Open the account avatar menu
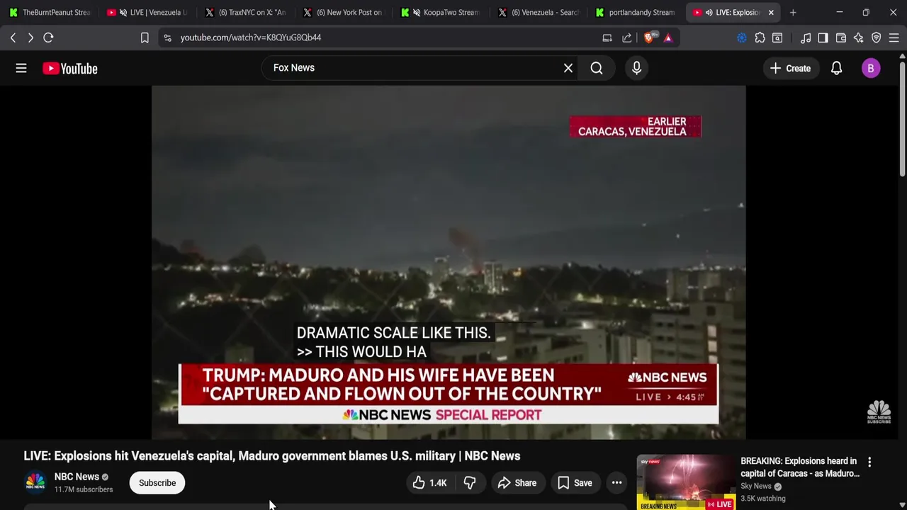The height and width of the screenshot is (510, 907). click(x=871, y=68)
